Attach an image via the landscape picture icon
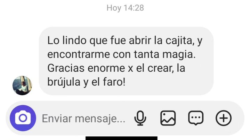Screen dimensions: 250x140 168,118
